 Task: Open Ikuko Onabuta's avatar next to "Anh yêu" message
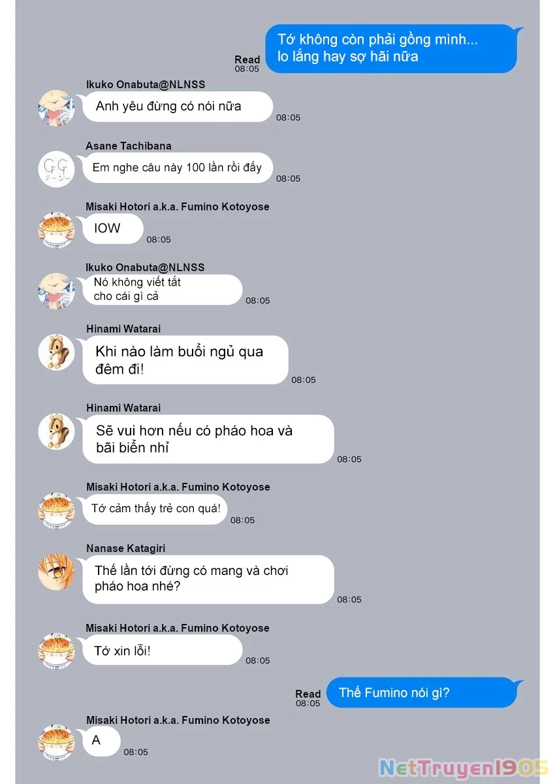pyautogui.click(x=56, y=108)
